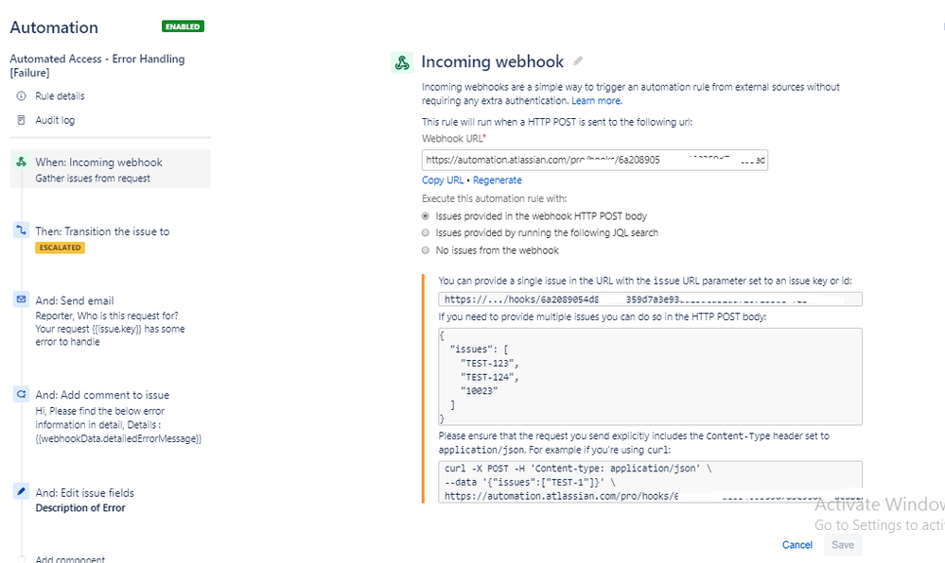Image resolution: width=945 pixels, height=563 pixels.
Task: Click the "Reporter, Who is this request for?" text
Action: (x=107, y=316)
